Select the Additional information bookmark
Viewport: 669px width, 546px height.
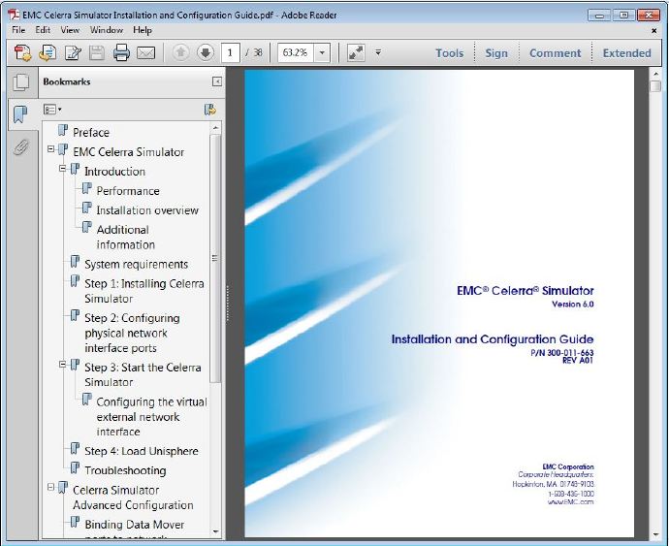point(125,238)
